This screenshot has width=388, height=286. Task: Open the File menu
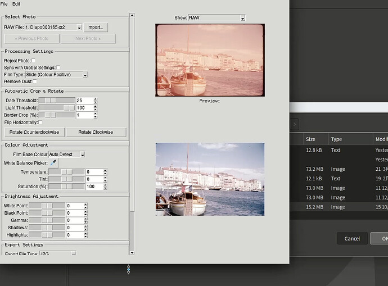click(x=4, y=4)
